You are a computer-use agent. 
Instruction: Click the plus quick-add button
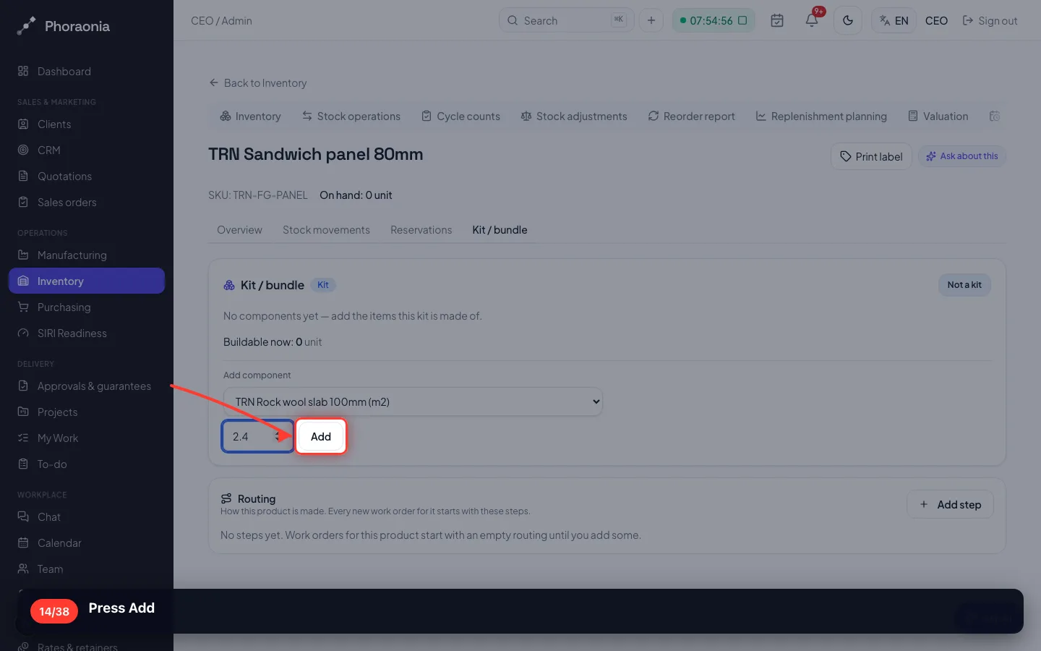click(651, 20)
